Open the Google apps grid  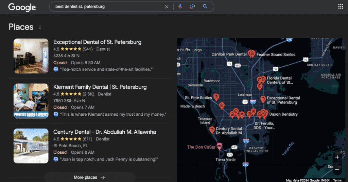pos(341,6)
